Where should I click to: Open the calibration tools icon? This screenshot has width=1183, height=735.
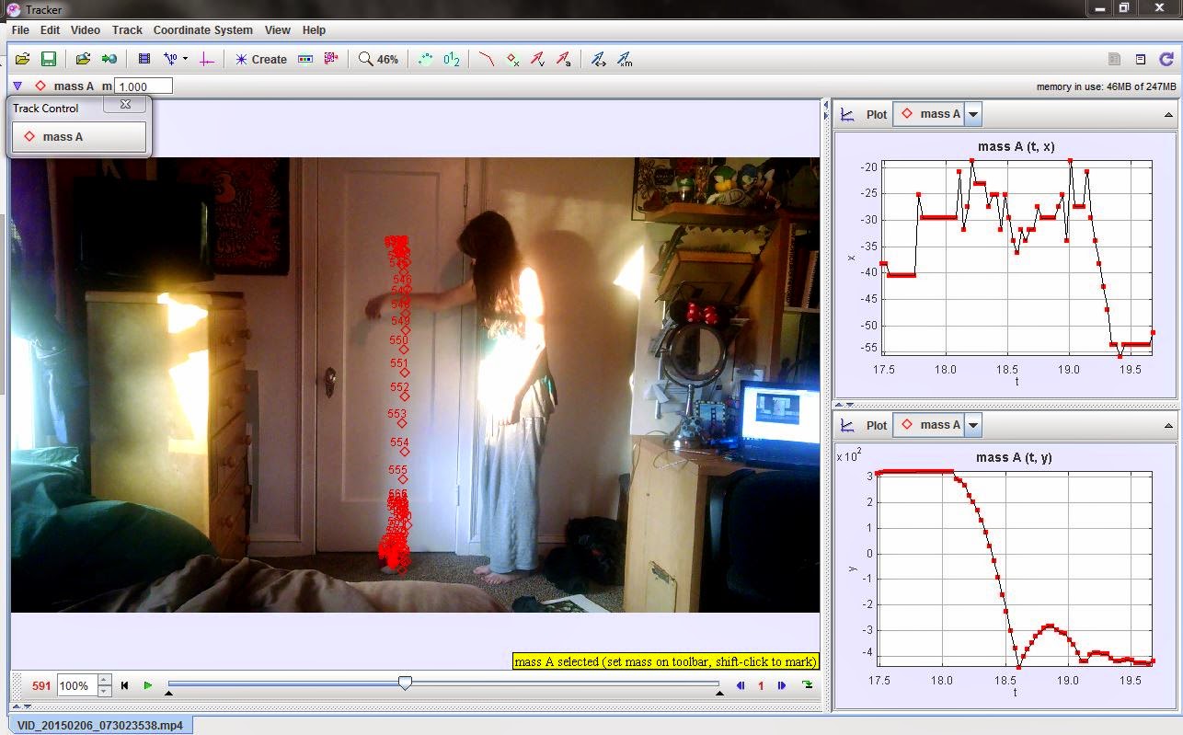point(172,59)
